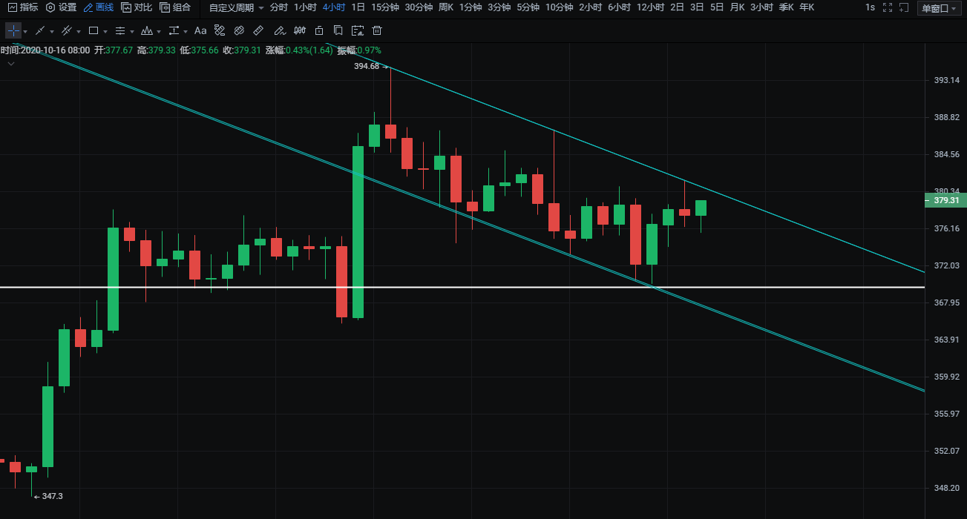Toggle the lock drawings icon
This screenshot has width=967, height=519.
[319, 31]
